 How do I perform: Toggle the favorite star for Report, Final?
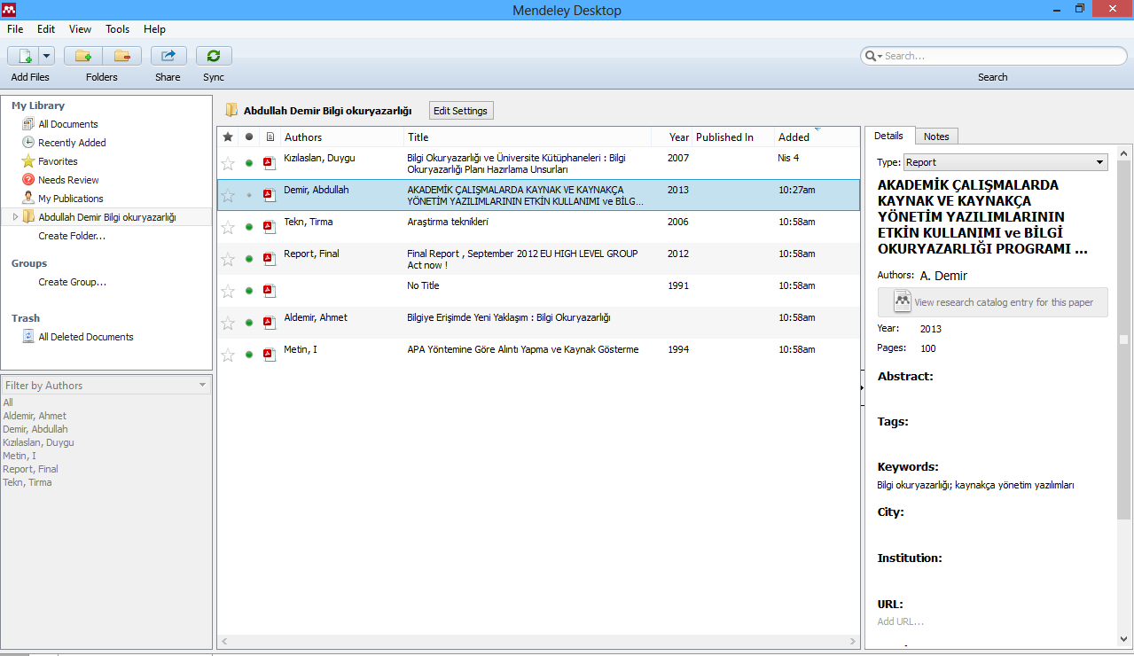(x=228, y=259)
